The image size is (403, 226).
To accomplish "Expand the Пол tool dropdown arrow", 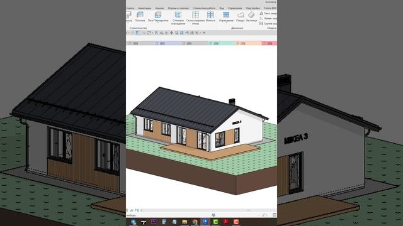I will tap(158, 23).
